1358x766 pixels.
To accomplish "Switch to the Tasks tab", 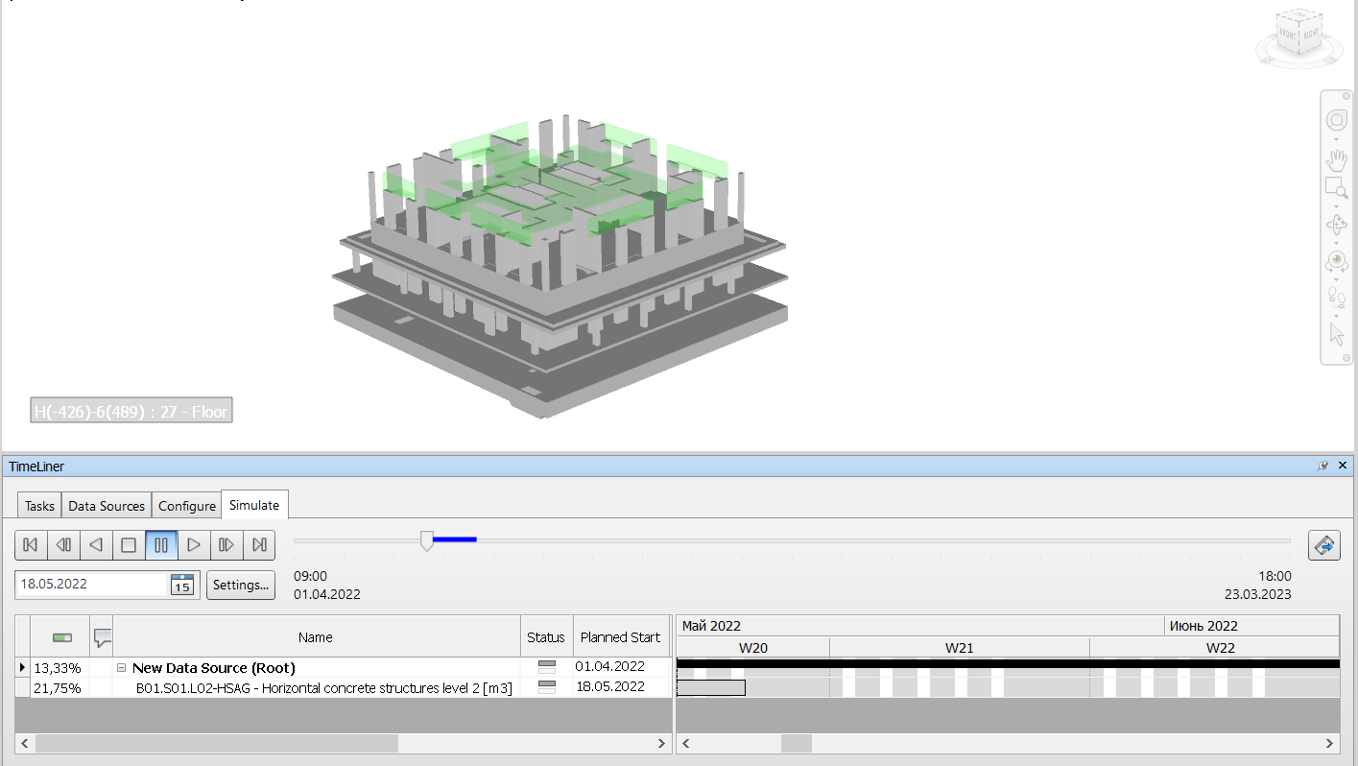I will [39, 506].
